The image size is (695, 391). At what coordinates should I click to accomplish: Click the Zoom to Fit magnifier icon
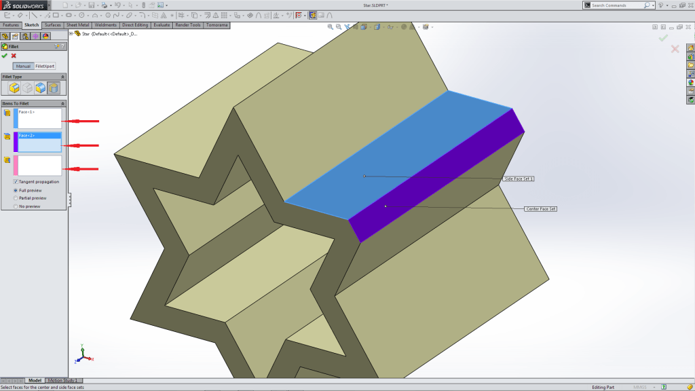pyautogui.click(x=331, y=27)
